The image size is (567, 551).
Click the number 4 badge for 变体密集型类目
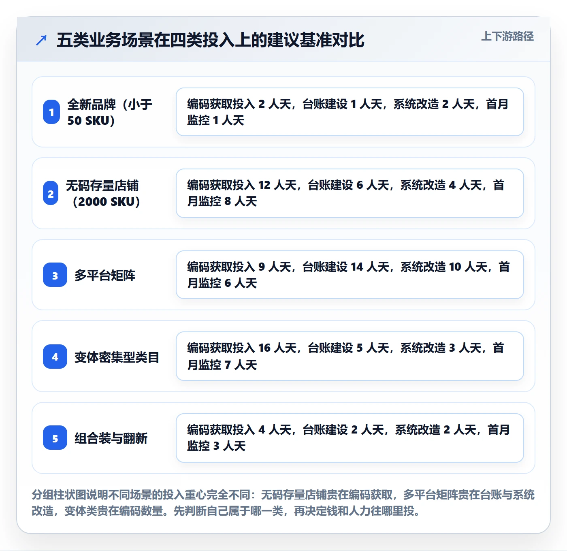tap(55, 357)
